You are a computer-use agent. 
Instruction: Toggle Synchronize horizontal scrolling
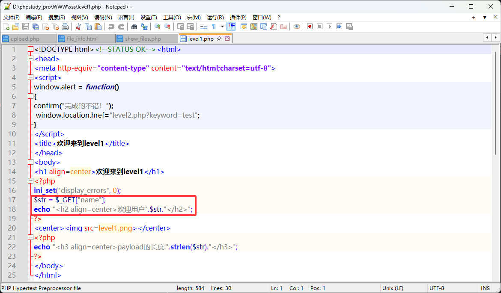tap(191, 27)
